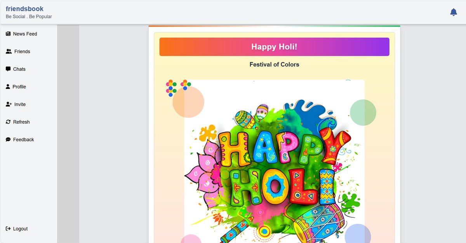Screen dimensions: 466x243
Task: Click the add-user icon beside Invite
Action: coord(9,104)
